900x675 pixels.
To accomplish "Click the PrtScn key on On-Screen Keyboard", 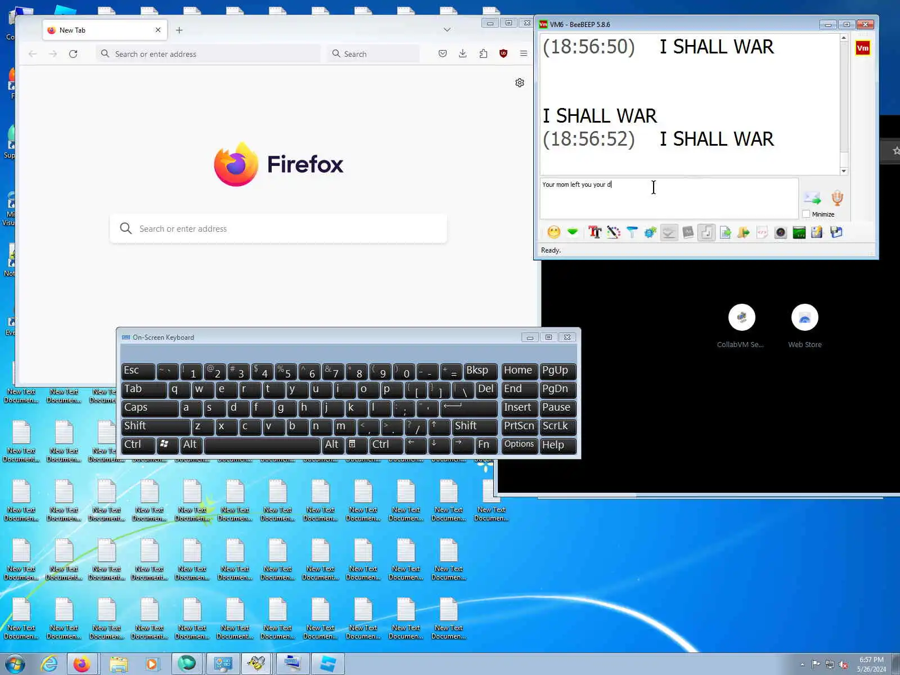I will [519, 426].
